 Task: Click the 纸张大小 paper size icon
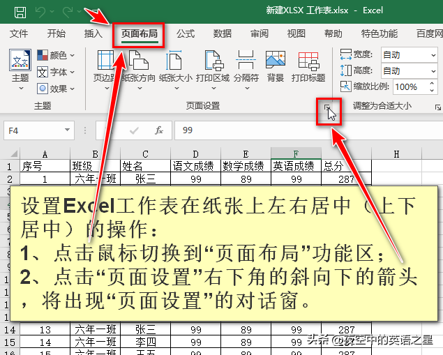[x=174, y=60]
